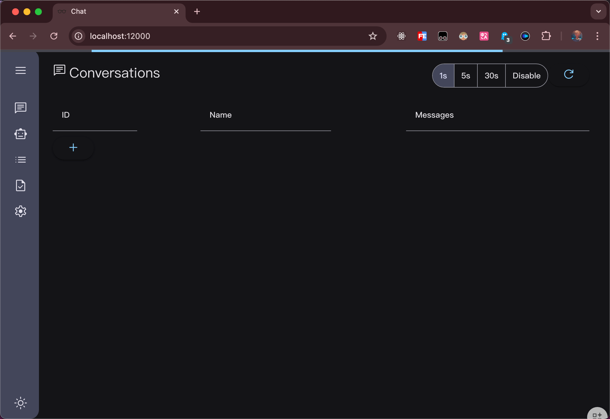Open the task list document-check icon
The width and height of the screenshot is (610, 419).
[21, 186]
